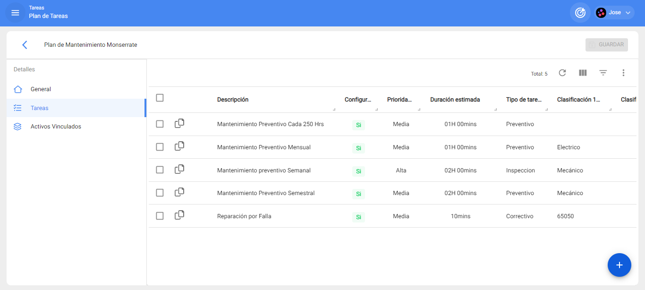Image resolution: width=645 pixels, height=290 pixels.
Task: Go to the General details section
Action: coord(41,89)
